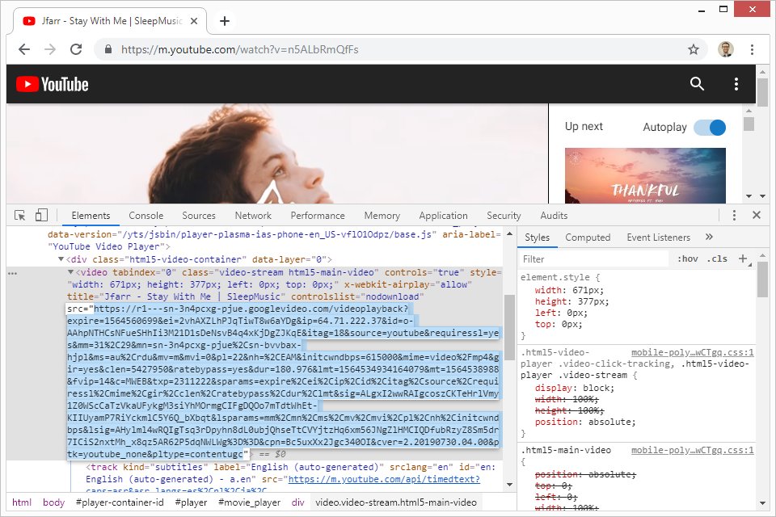Click the new style rule plus icon
776x517 pixels.
(x=742, y=259)
